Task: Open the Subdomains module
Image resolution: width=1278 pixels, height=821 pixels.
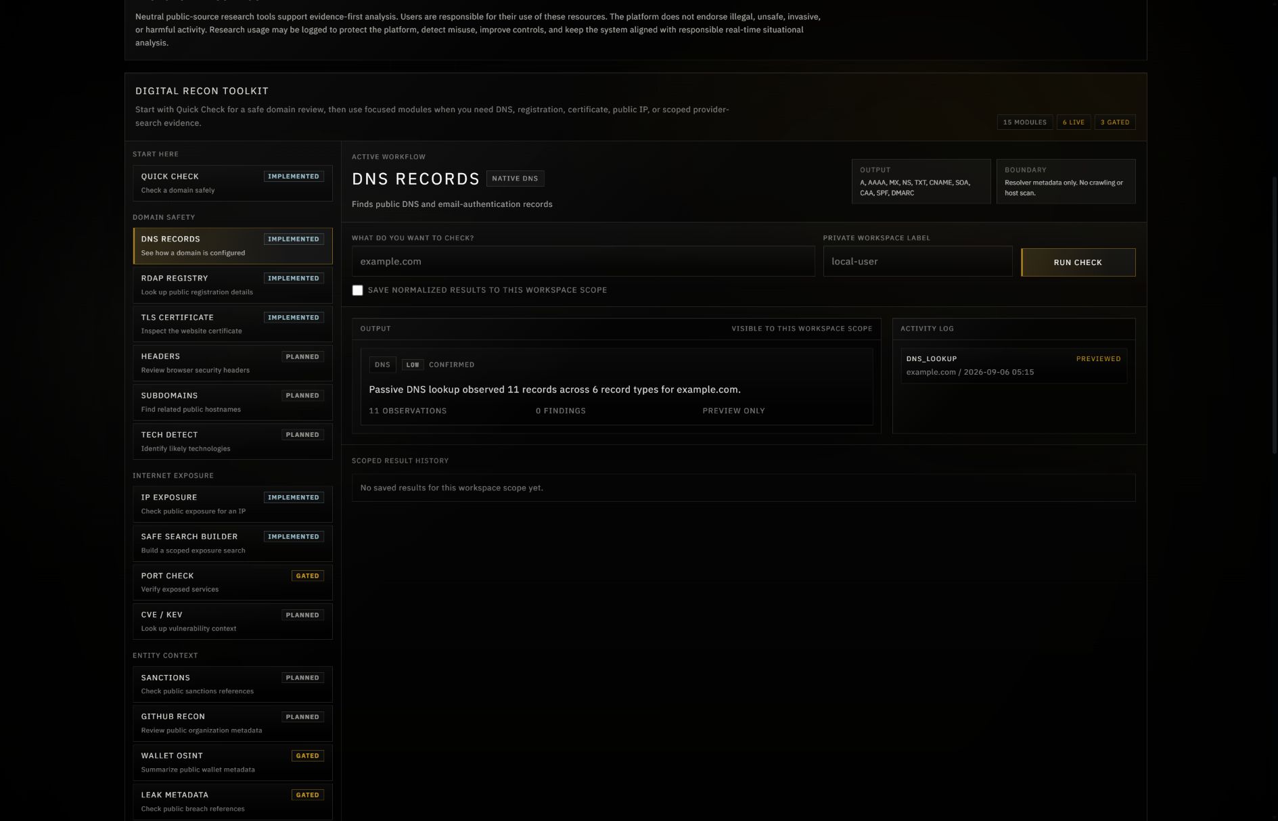Action: point(232,402)
